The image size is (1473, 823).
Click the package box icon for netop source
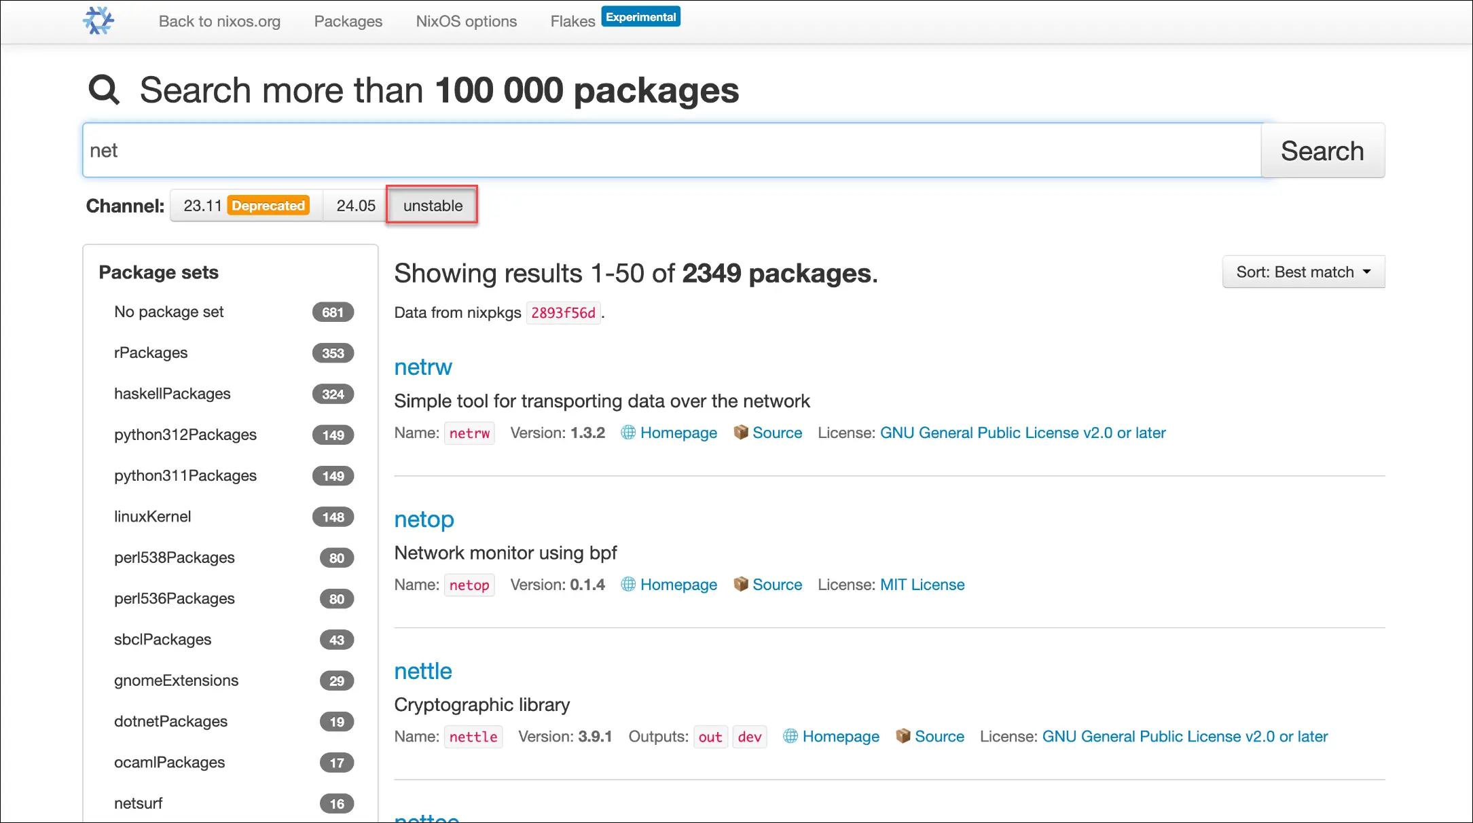click(741, 585)
